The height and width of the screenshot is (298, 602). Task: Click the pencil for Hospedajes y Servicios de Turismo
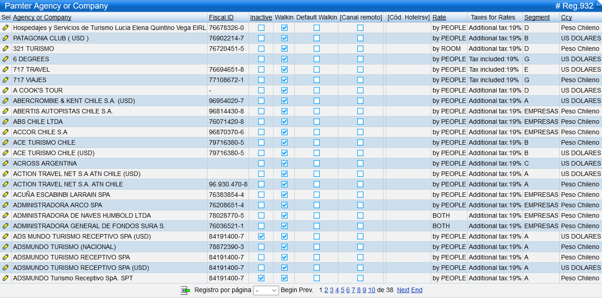point(5,28)
